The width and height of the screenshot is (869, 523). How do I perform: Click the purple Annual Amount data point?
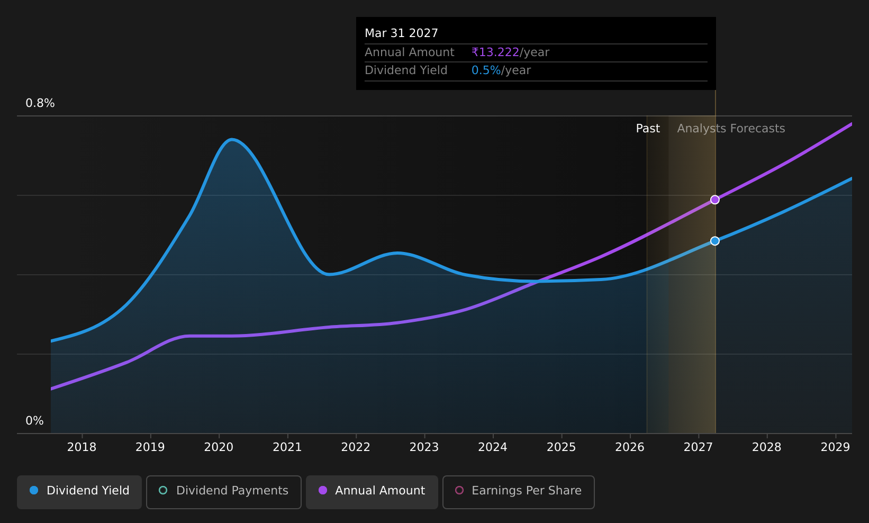[714, 200]
